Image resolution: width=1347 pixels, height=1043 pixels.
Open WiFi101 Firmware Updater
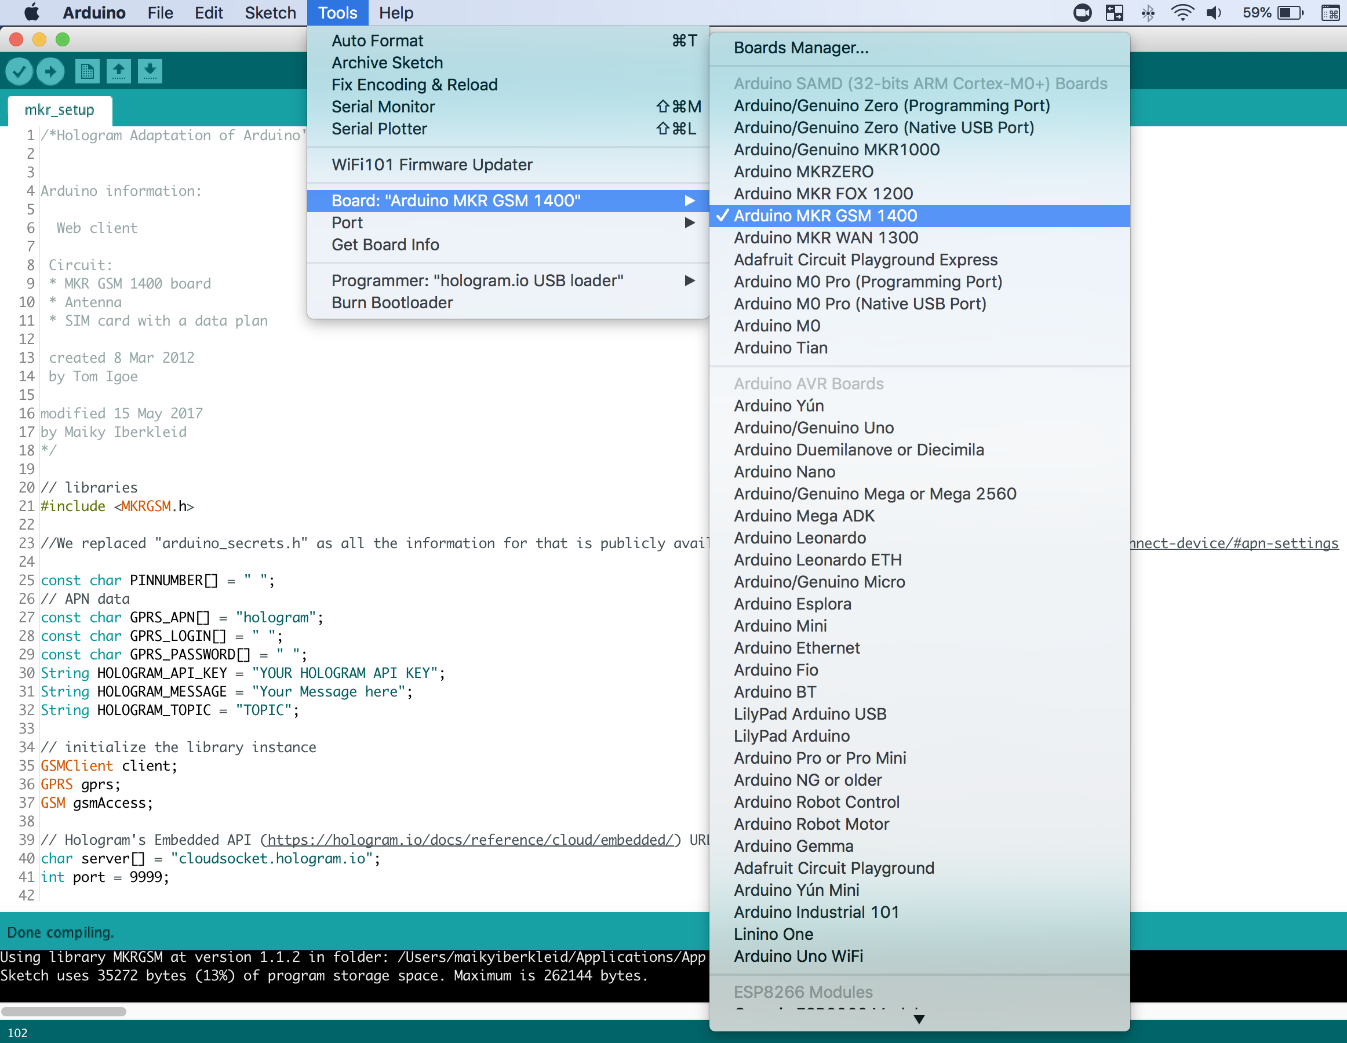pos(508,165)
